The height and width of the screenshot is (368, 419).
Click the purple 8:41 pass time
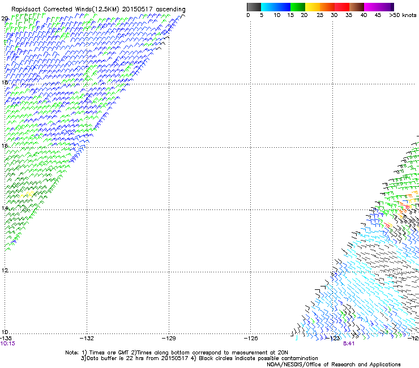tap(349, 344)
